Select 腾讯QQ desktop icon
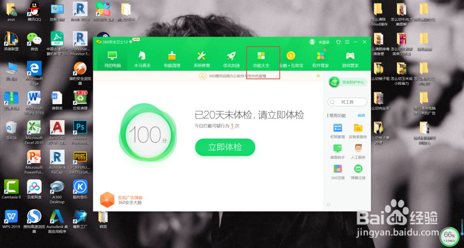The width and height of the screenshot is (464, 248). pyautogui.click(x=34, y=12)
